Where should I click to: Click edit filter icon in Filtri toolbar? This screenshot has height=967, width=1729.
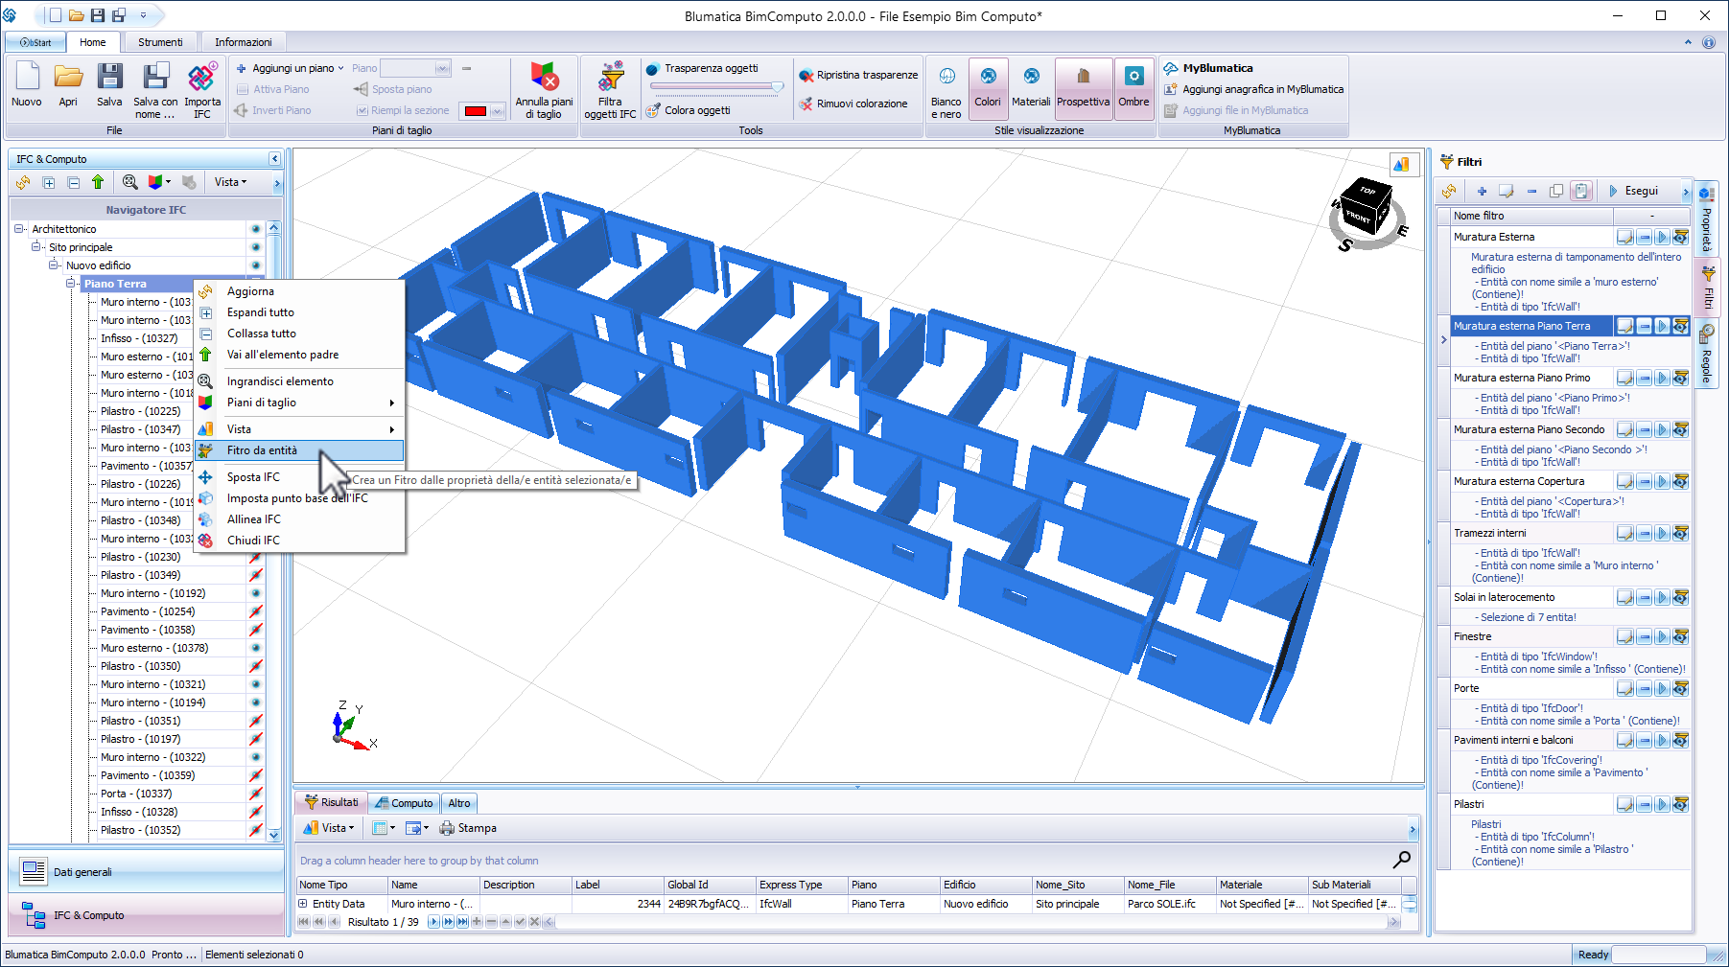1507,191
